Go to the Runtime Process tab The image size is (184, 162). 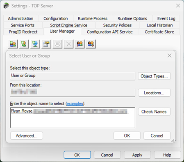coord(93,18)
